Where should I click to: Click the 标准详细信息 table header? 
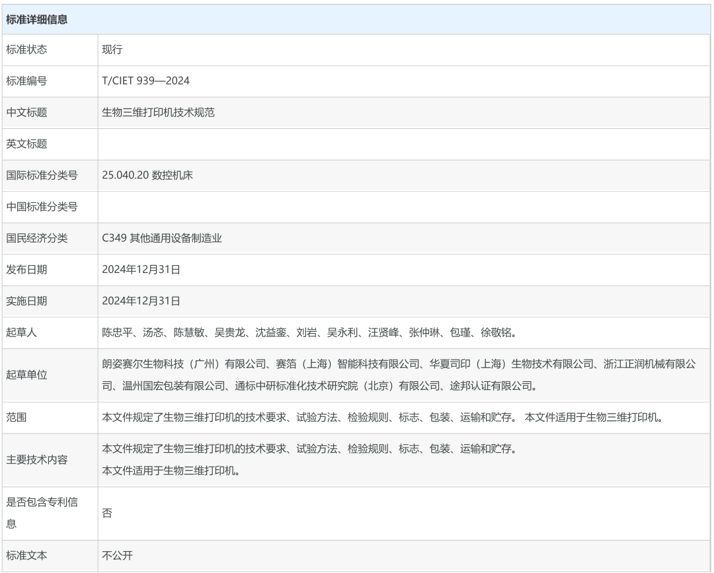click(36, 20)
